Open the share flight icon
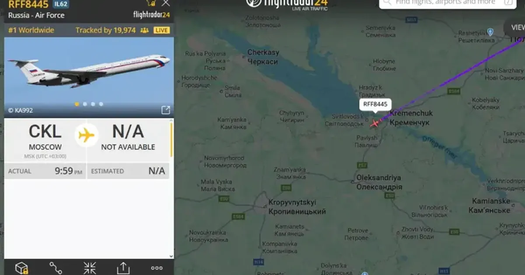The width and height of the screenshot is (525, 275). pos(123,268)
